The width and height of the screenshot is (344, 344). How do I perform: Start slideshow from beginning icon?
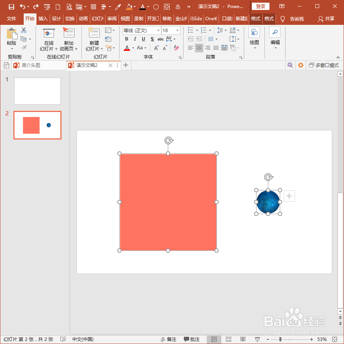[x=47, y=7]
